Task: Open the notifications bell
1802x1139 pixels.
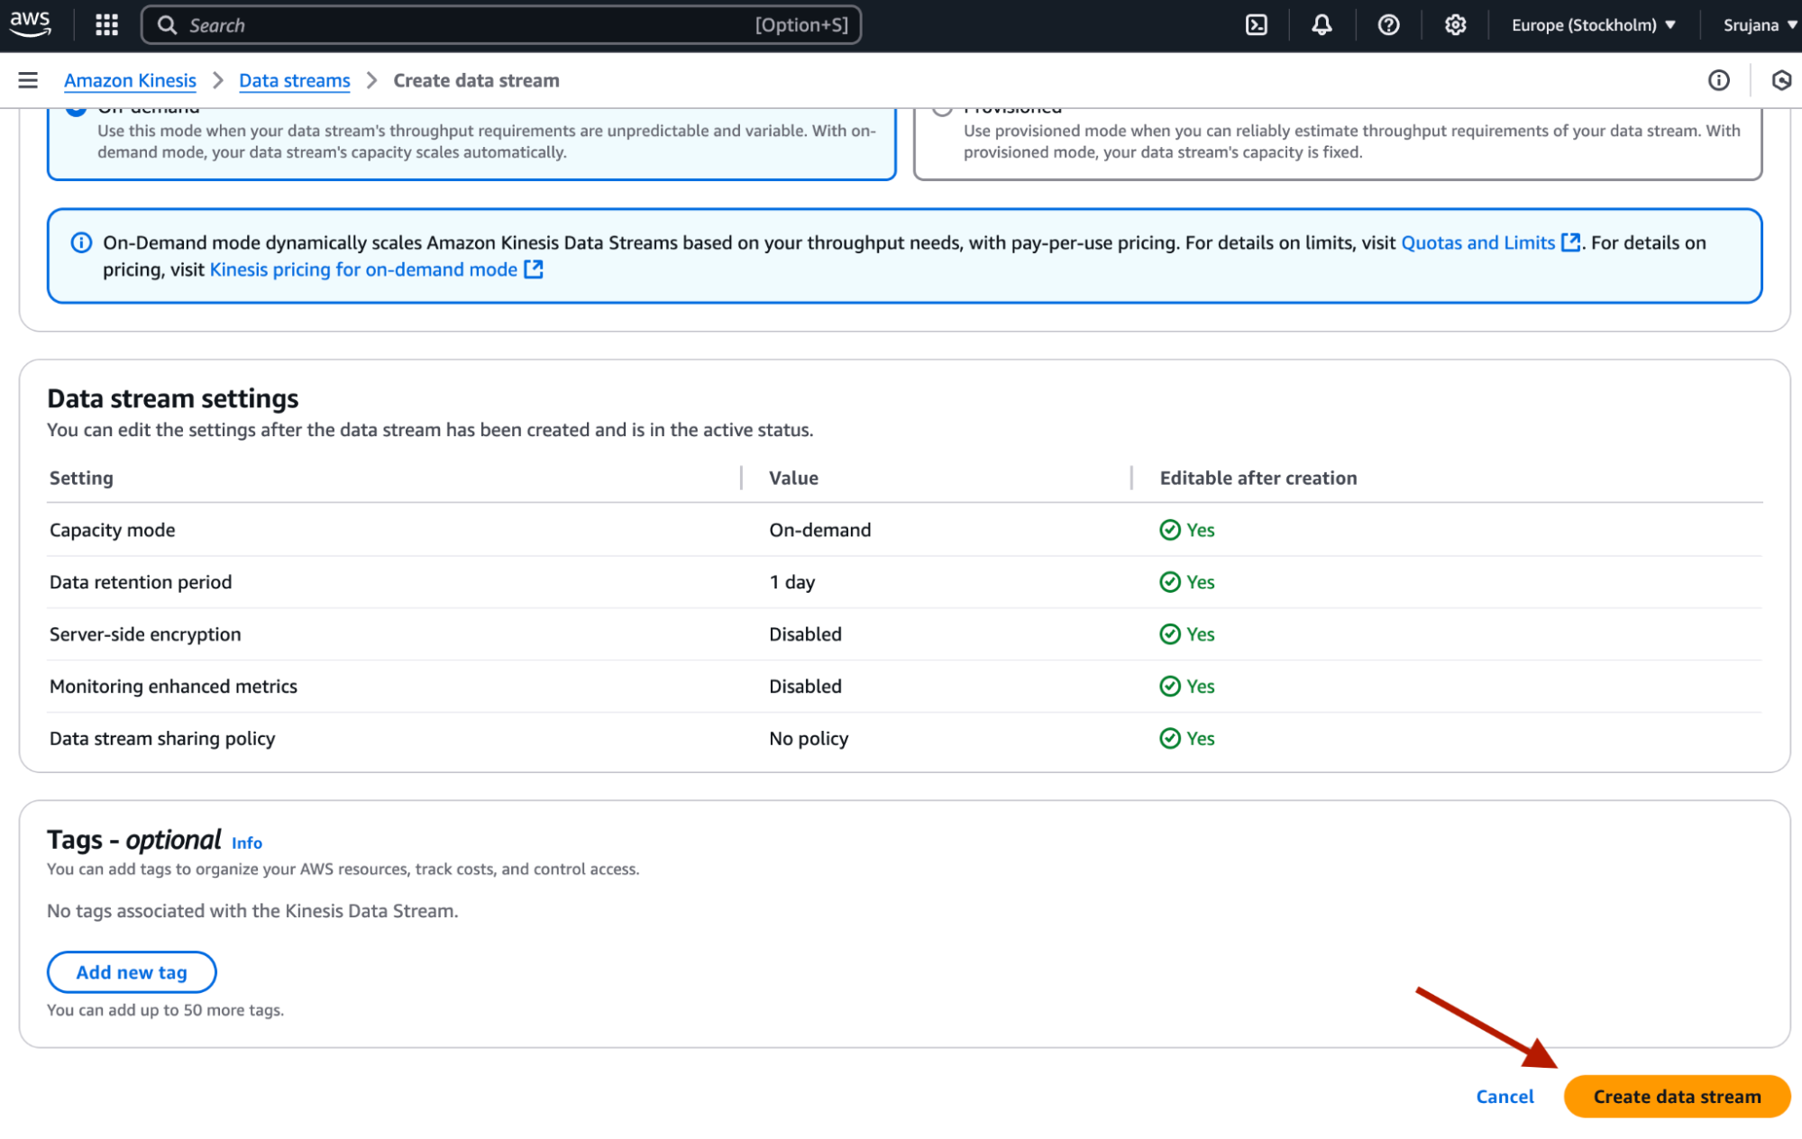Action: pyautogui.click(x=1322, y=25)
